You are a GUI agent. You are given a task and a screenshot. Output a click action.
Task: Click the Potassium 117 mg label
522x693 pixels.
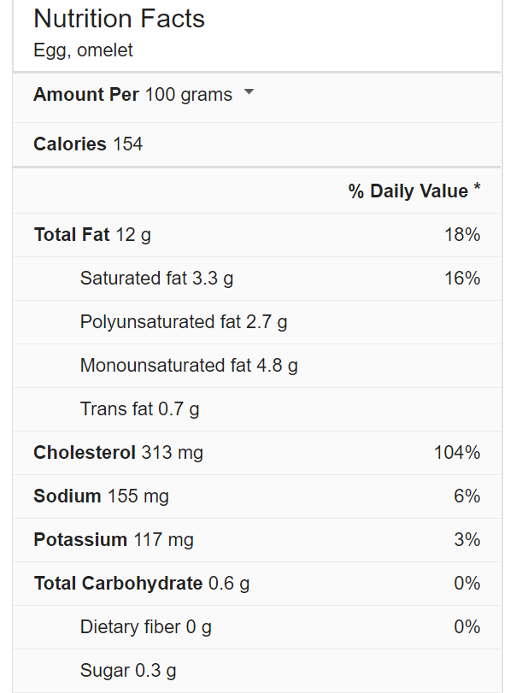(x=114, y=540)
